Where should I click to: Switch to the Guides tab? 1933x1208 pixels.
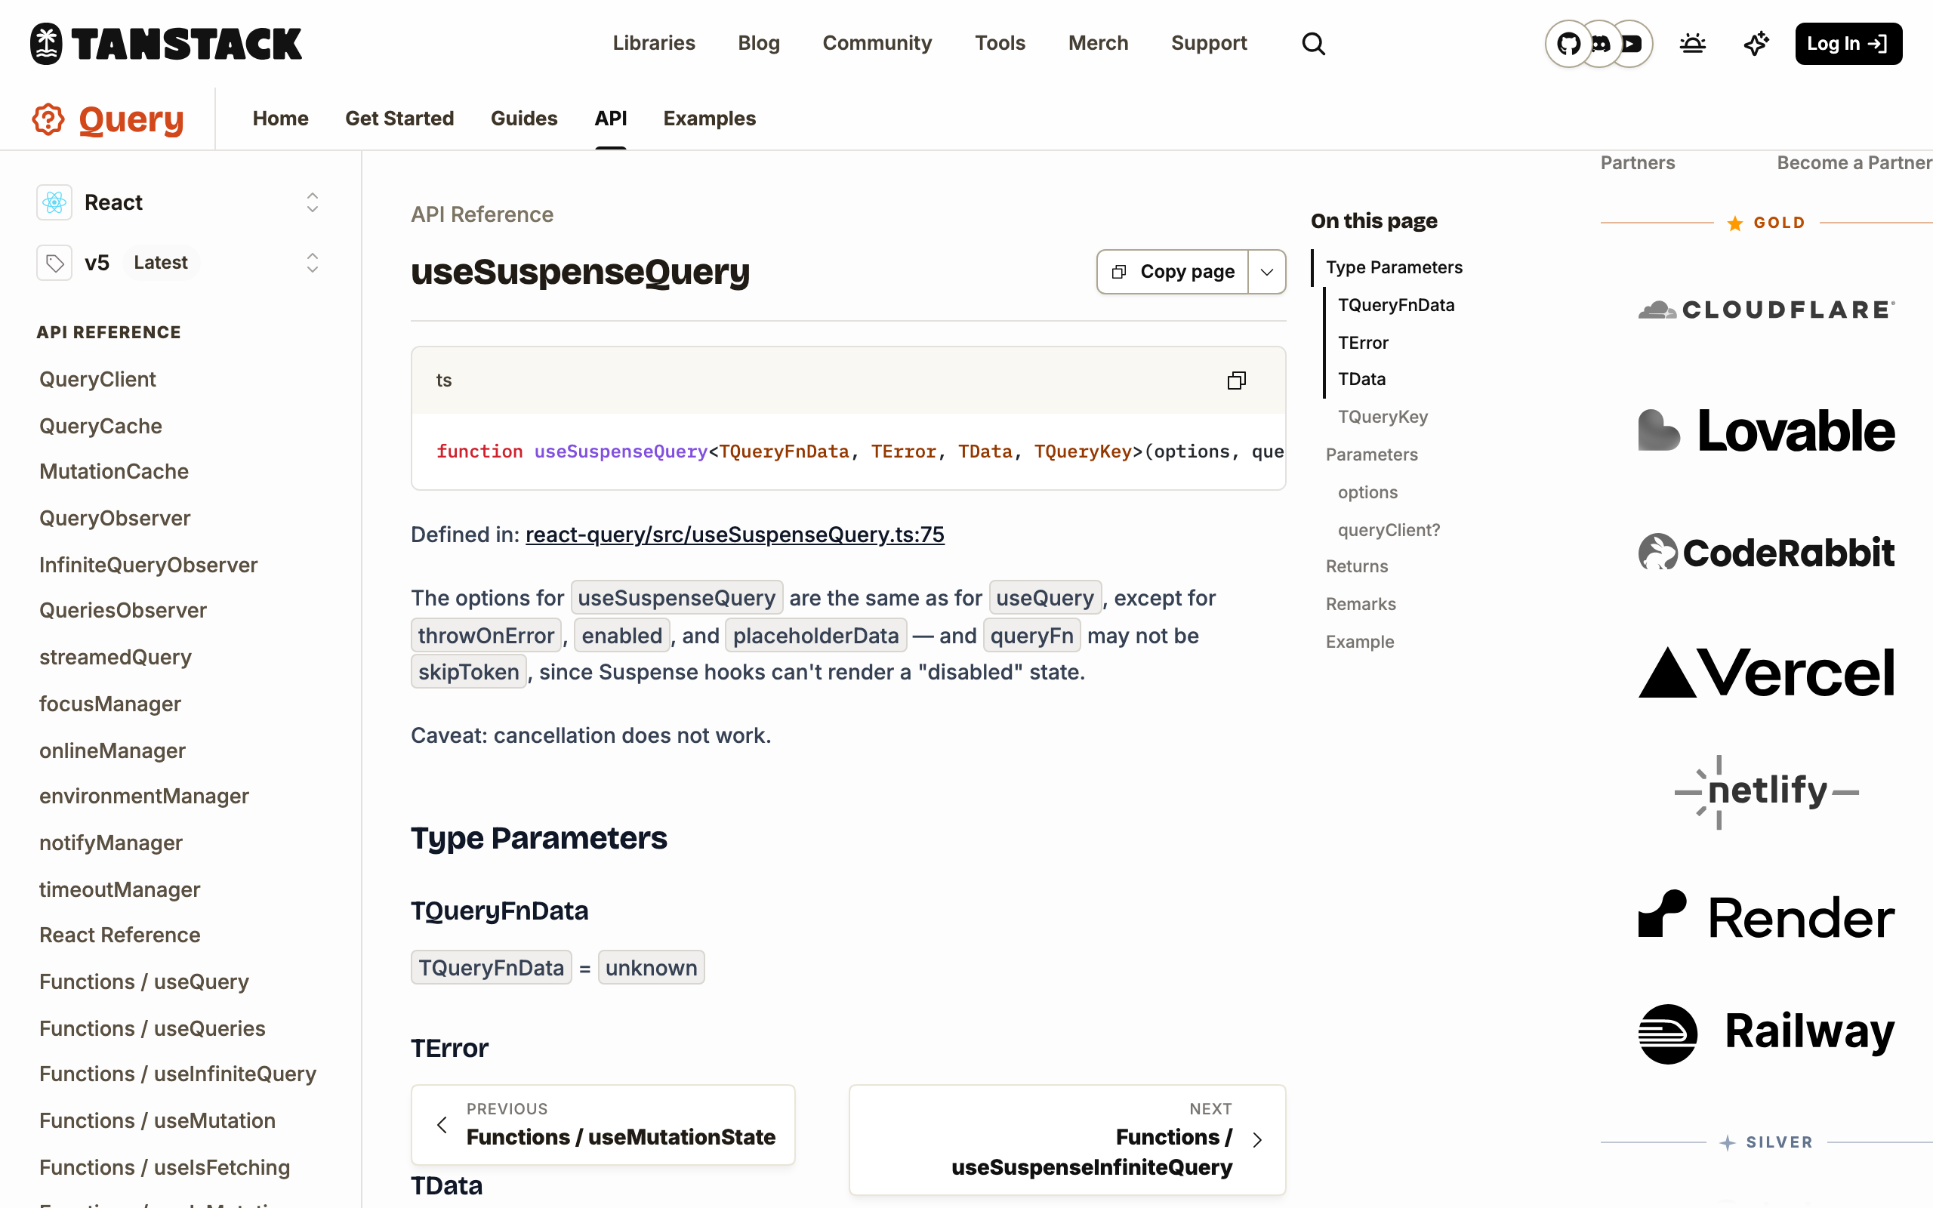(x=524, y=119)
